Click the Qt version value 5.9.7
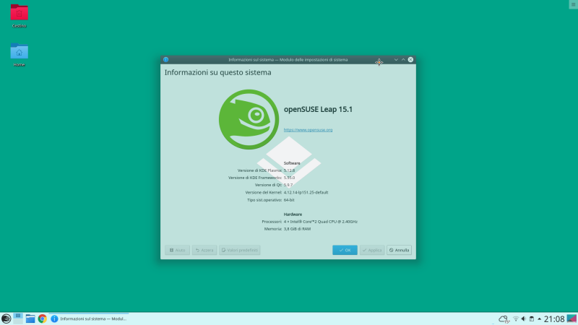Viewport: 578px width, 325px height. (x=288, y=185)
